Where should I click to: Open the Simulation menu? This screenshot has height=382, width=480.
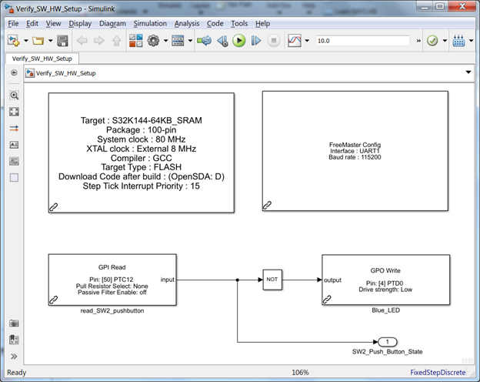(x=150, y=24)
